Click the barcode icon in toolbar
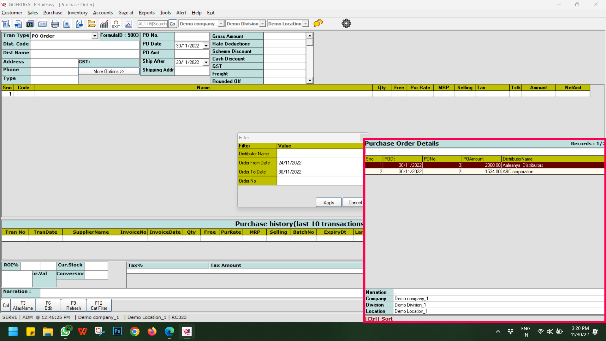606x341 pixels. coord(42,24)
